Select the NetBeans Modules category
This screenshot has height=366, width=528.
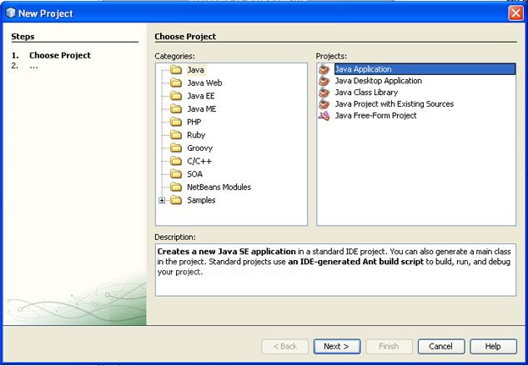219,187
